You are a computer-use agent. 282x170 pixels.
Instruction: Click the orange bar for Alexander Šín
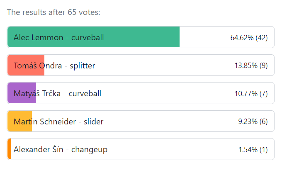coord(9,149)
